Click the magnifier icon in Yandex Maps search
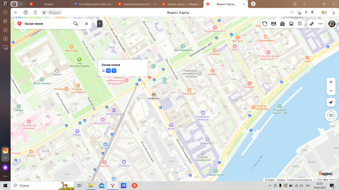339x190 pixels. (x=76, y=24)
